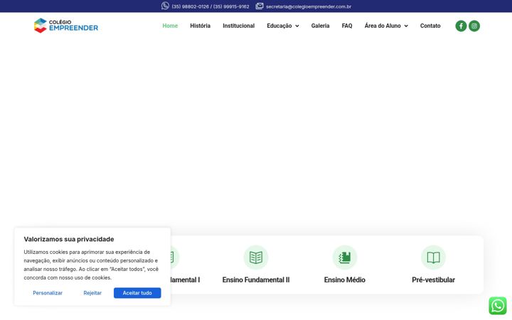Go to Home menu item
The height and width of the screenshot is (320, 512).
point(170,26)
